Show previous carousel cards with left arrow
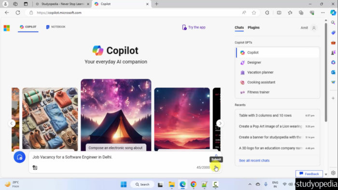The height and width of the screenshot is (190, 338). tap(12, 123)
